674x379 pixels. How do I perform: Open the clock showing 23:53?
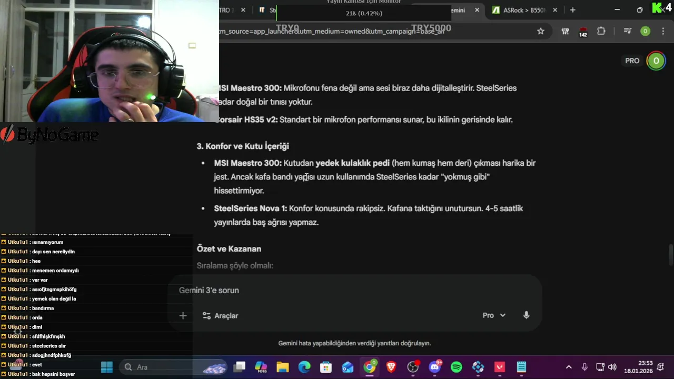tap(638, 367)
